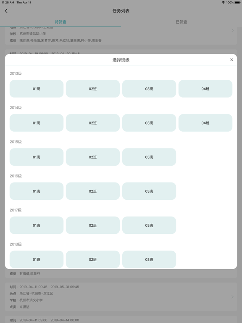
Task: Select 04班 in 2013级
Action: 205,89
